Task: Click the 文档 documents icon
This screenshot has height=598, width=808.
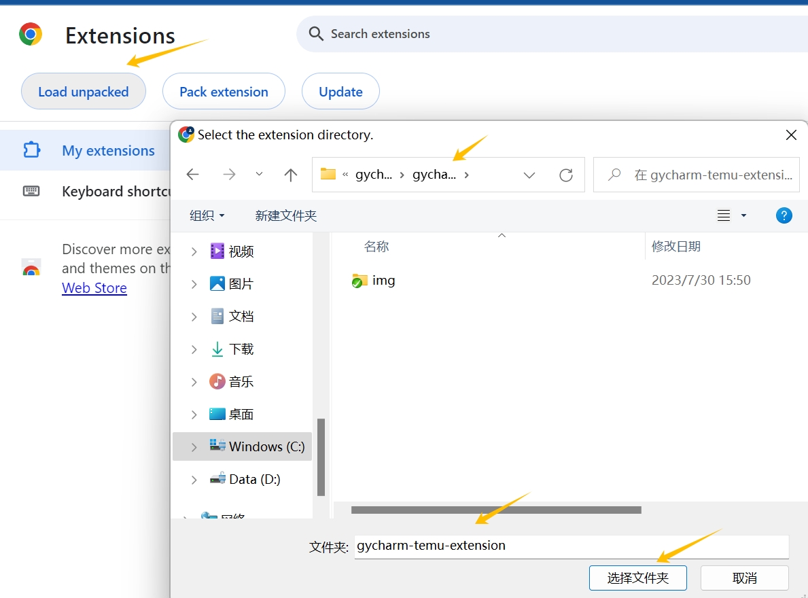Action: [217, 316]
